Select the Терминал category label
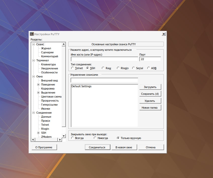Viewport: 213px width, 178px height. click(42, 60)
